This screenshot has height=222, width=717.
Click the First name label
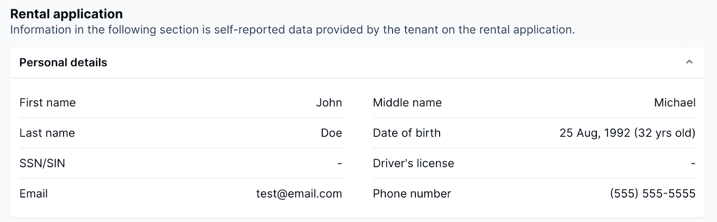click(48, 103)
